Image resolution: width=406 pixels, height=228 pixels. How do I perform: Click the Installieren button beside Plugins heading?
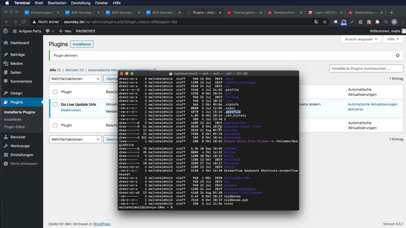pos(82,44)
